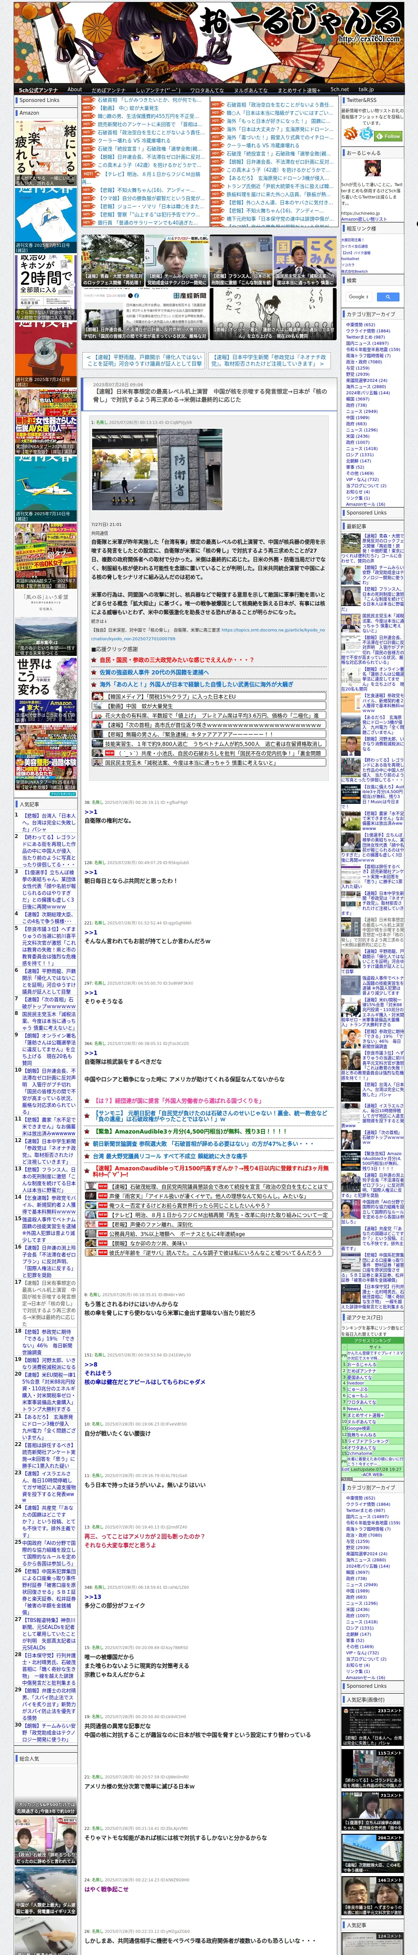This screenshot has height=1955, width=418.
Task: Click thumbnail icon beside 花火大会の有料席
Action: [x=99, y=715]
